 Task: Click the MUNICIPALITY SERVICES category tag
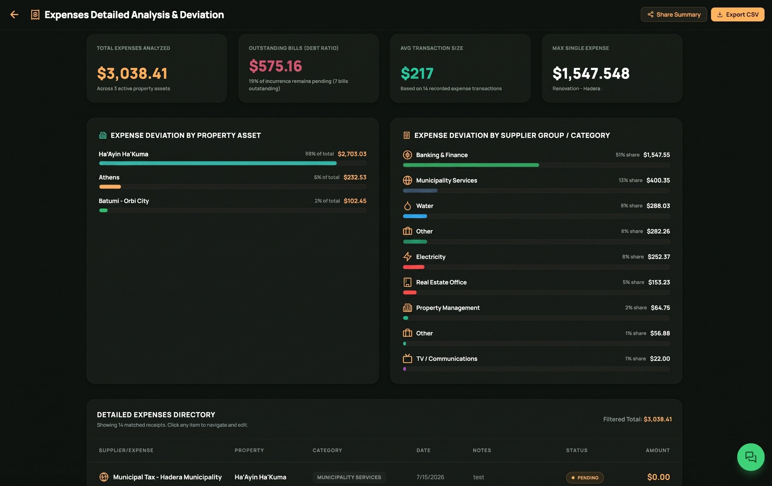pyautogui.click(x=349, y=477)
